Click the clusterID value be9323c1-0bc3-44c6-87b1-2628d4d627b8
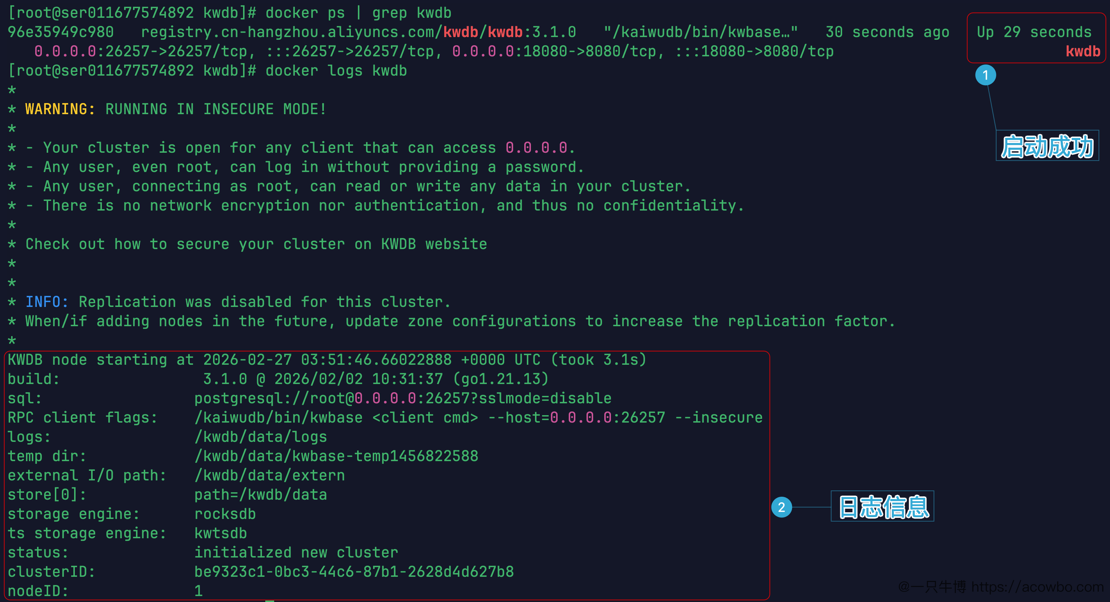 [x=354, y=572]
